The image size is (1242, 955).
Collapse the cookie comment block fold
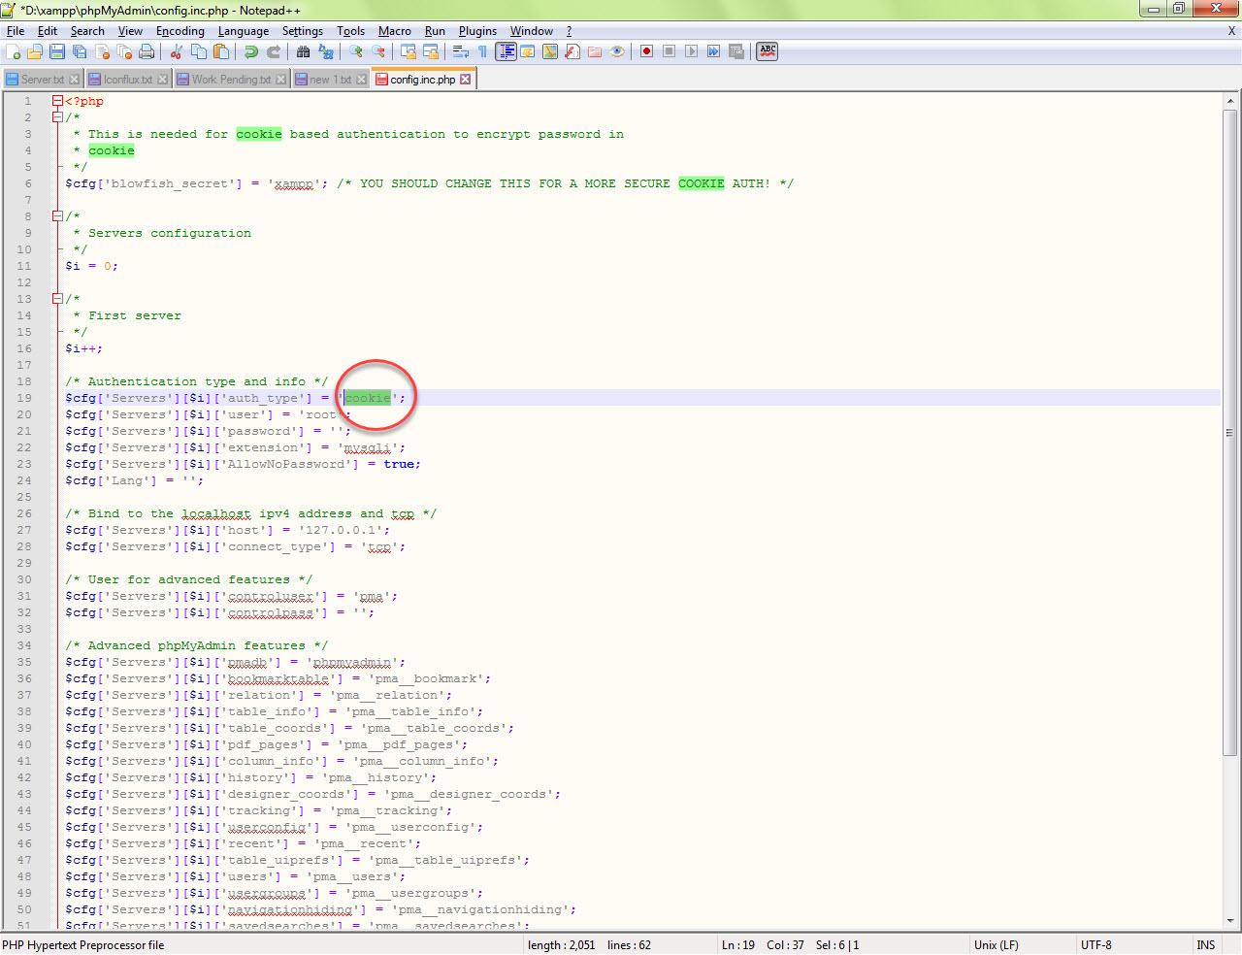57,116
